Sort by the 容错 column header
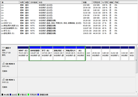Image resolution: width=138 pixels, height=97 pixels. 111,2
